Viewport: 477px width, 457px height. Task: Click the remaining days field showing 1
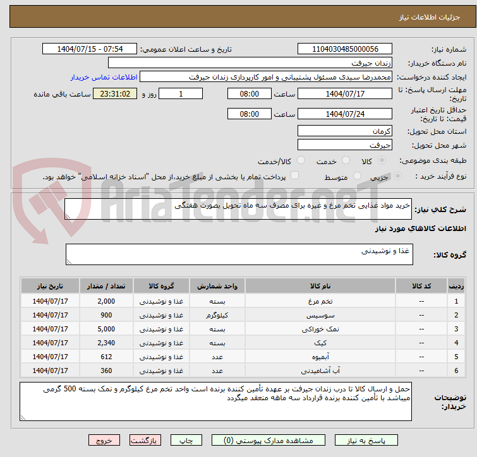click(x=181, y=93)
